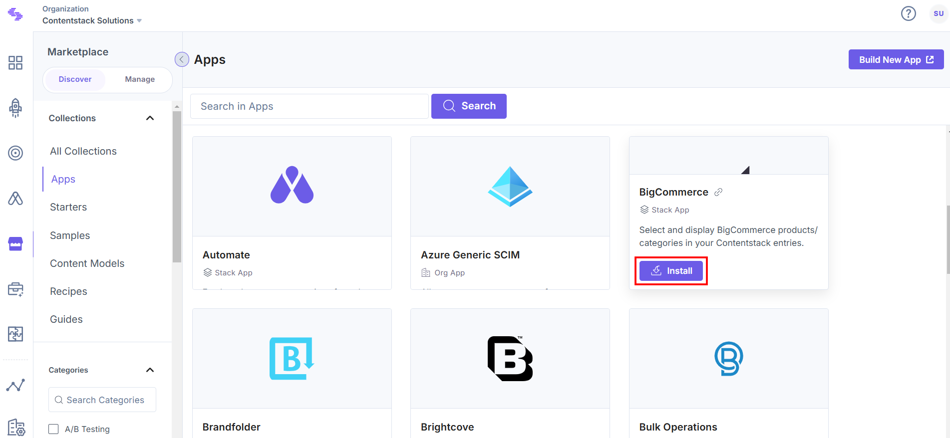The width and height of the screenshot is (950, 438).
Task: Click the A/B Testing category label
Action: coord(87,429)
